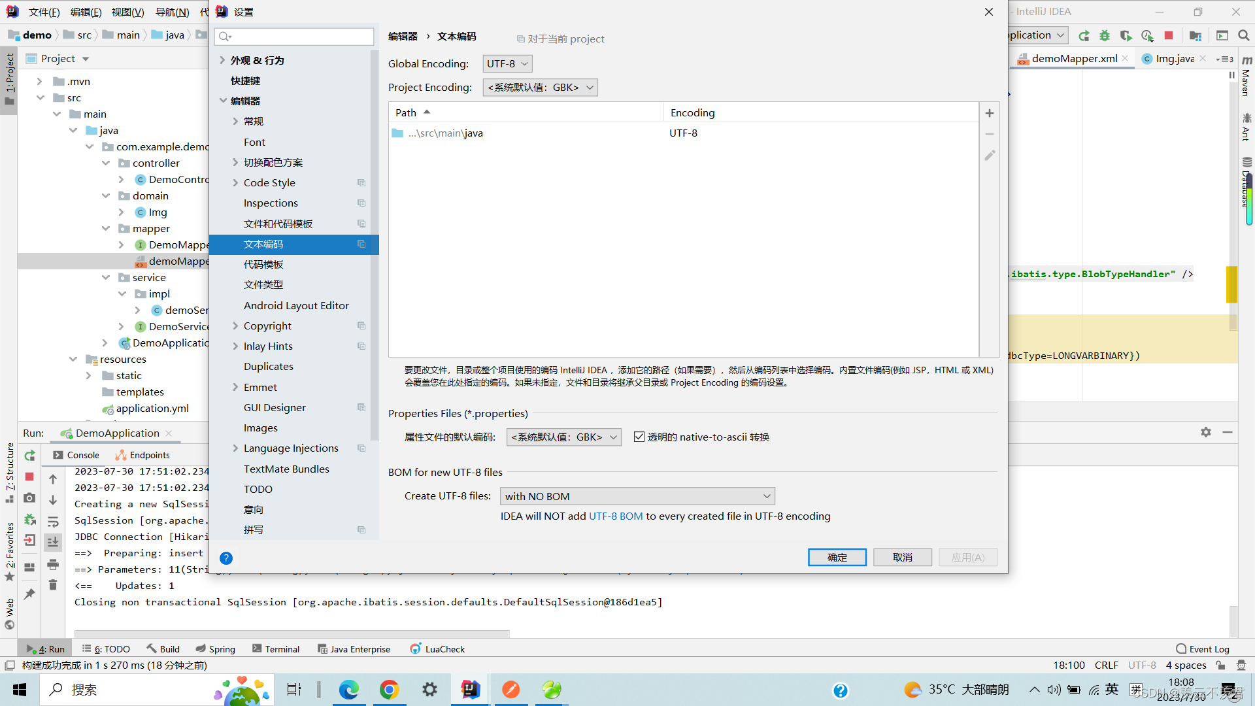Open the Create UTF-8 files dropdown

pos(637,496)
